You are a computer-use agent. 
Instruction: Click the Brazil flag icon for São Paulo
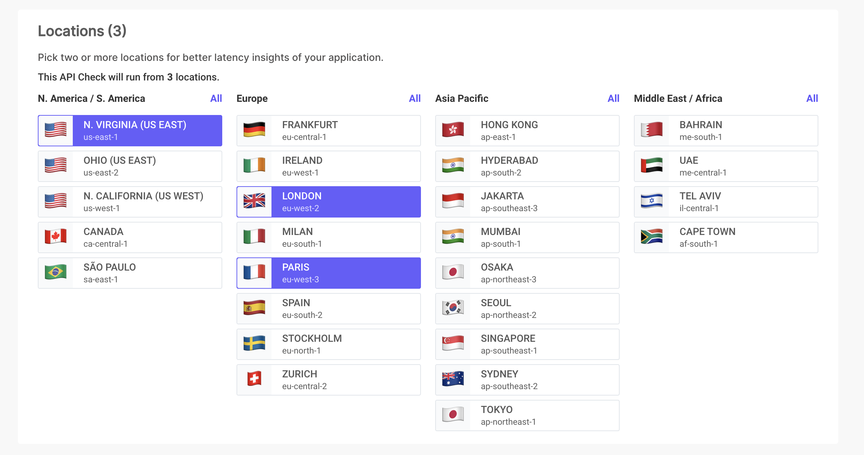click(56, 273)
